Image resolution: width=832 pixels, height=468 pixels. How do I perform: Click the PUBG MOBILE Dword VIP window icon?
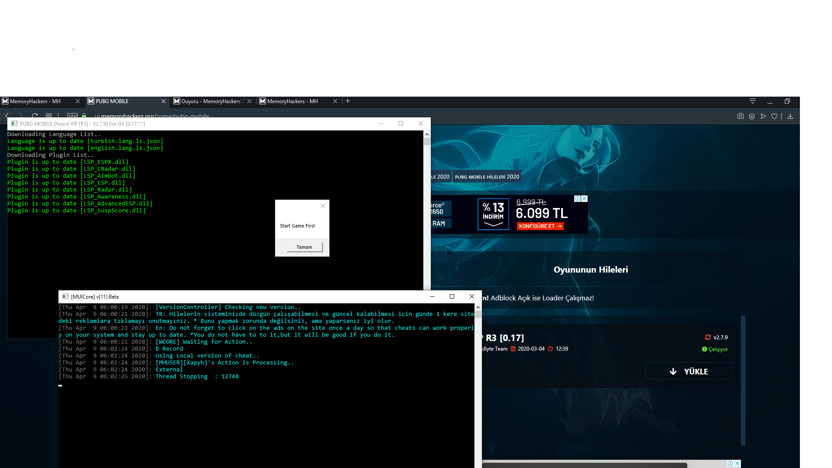click(x=14, y=123)
